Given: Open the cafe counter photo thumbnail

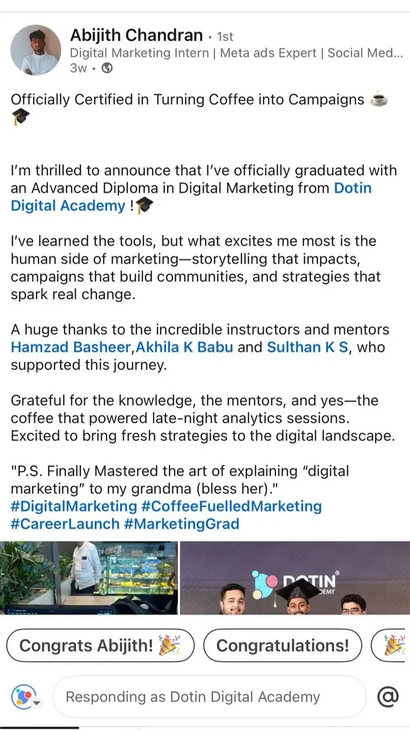Looking at the screenshot, I should pos(89,577).
